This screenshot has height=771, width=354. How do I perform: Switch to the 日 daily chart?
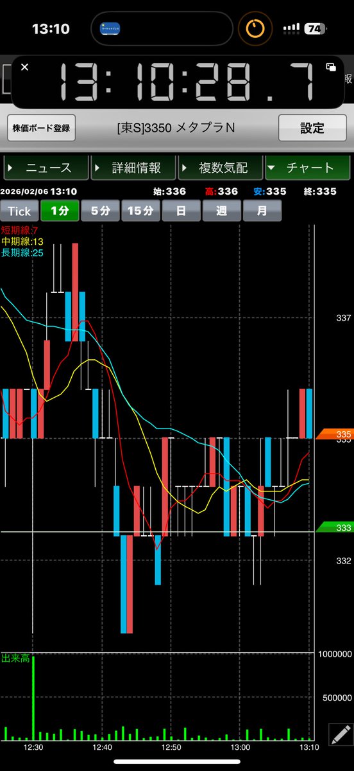click(181, 211)
